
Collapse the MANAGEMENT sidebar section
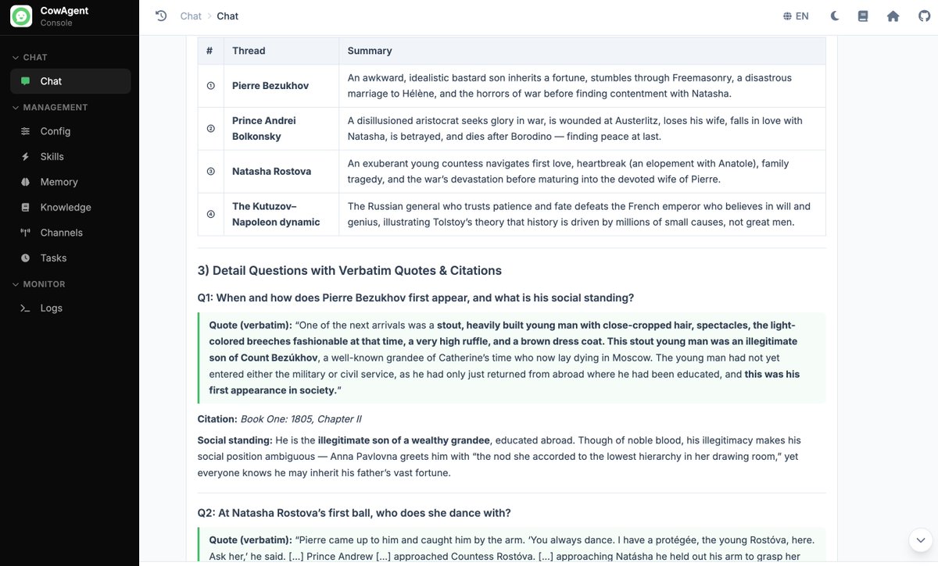[x=49, y=107]
